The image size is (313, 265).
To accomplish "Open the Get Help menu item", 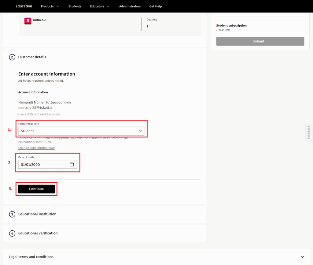I will click(156, 6).
